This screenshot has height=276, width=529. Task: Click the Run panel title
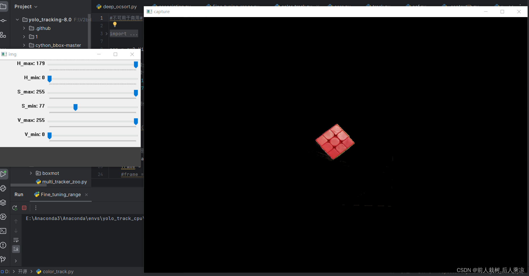click(x=19, y=194)
